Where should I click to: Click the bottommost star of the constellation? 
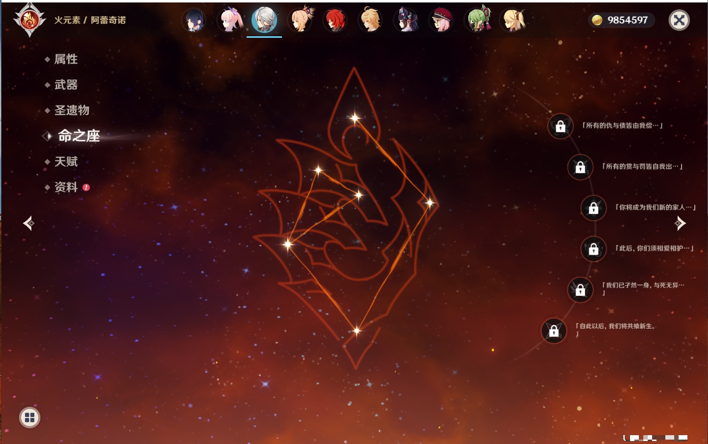(356, 331)
